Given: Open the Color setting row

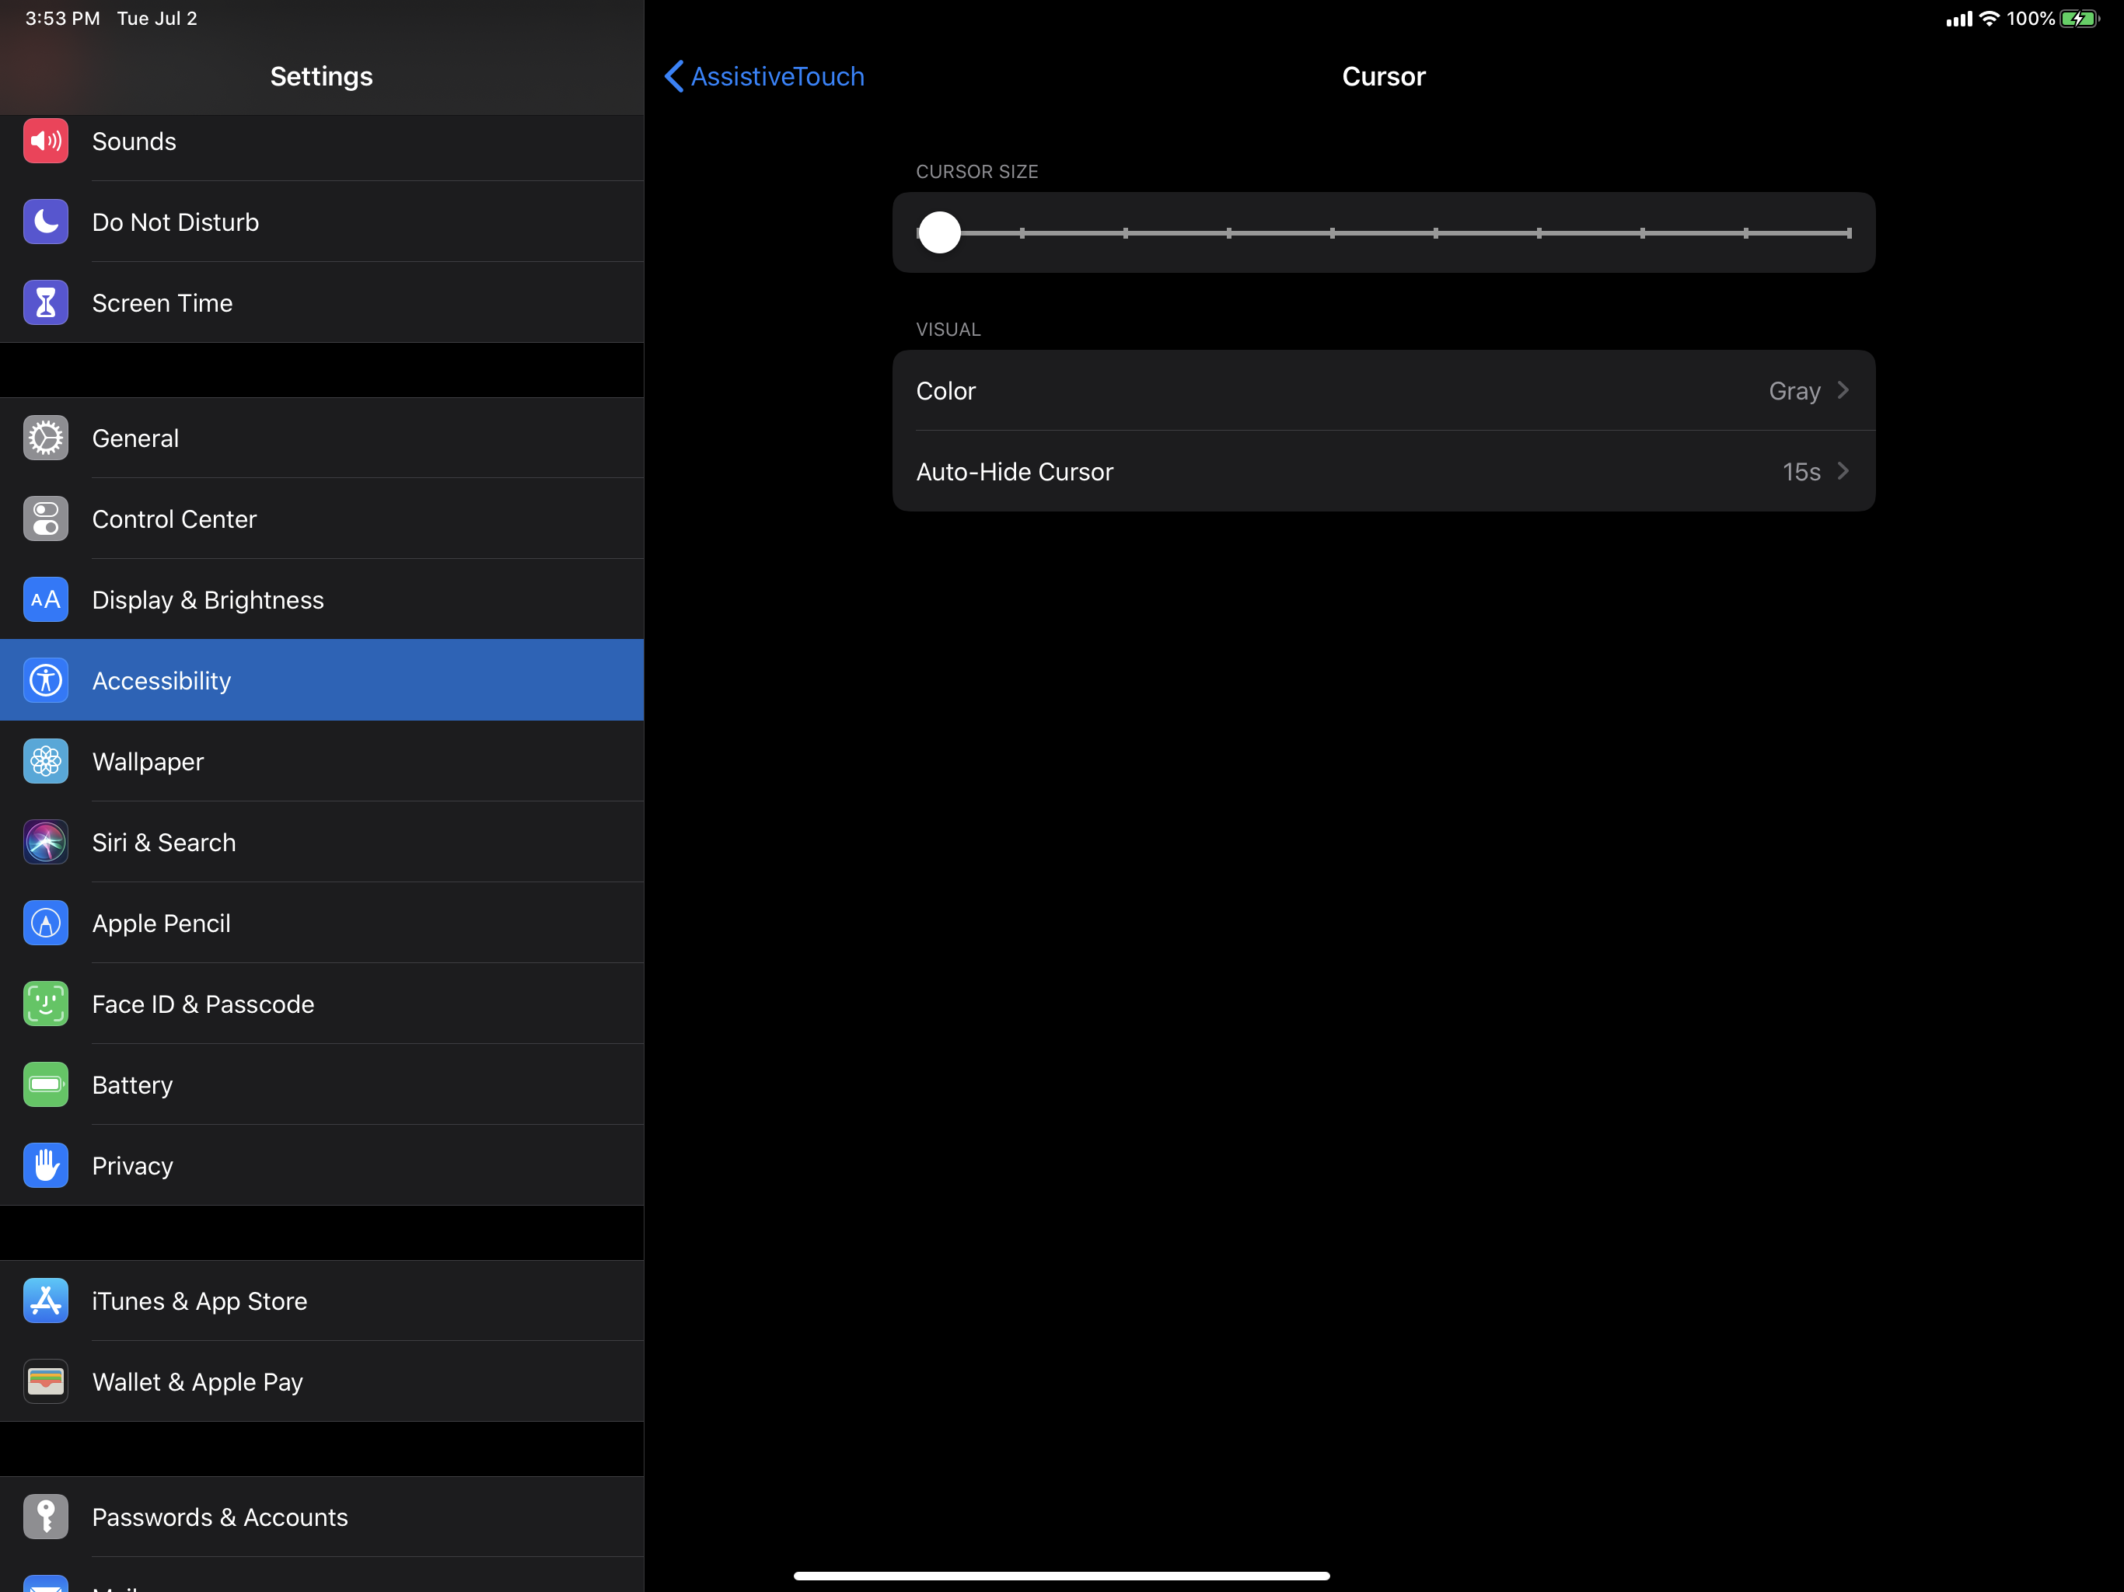Looking at the screenshot, I should point(1383,391).
